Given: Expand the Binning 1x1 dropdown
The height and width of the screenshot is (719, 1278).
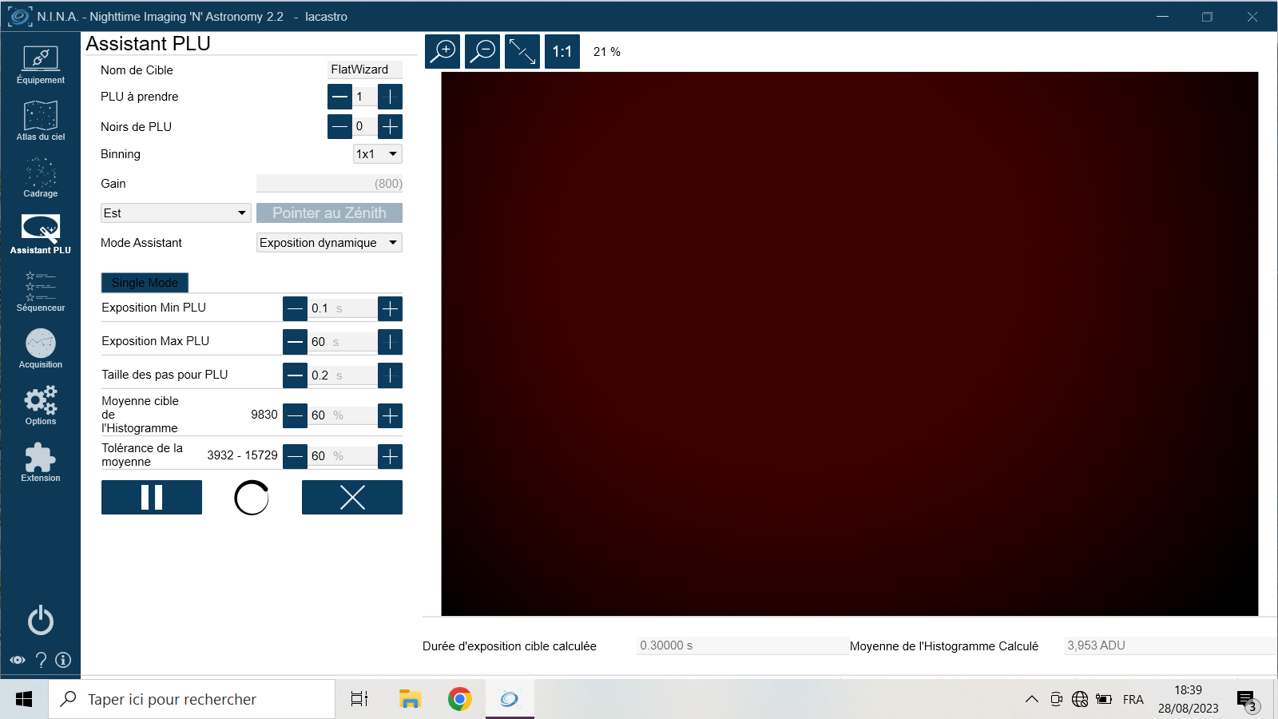Looking at the screenshot, I should coord(378,154).
